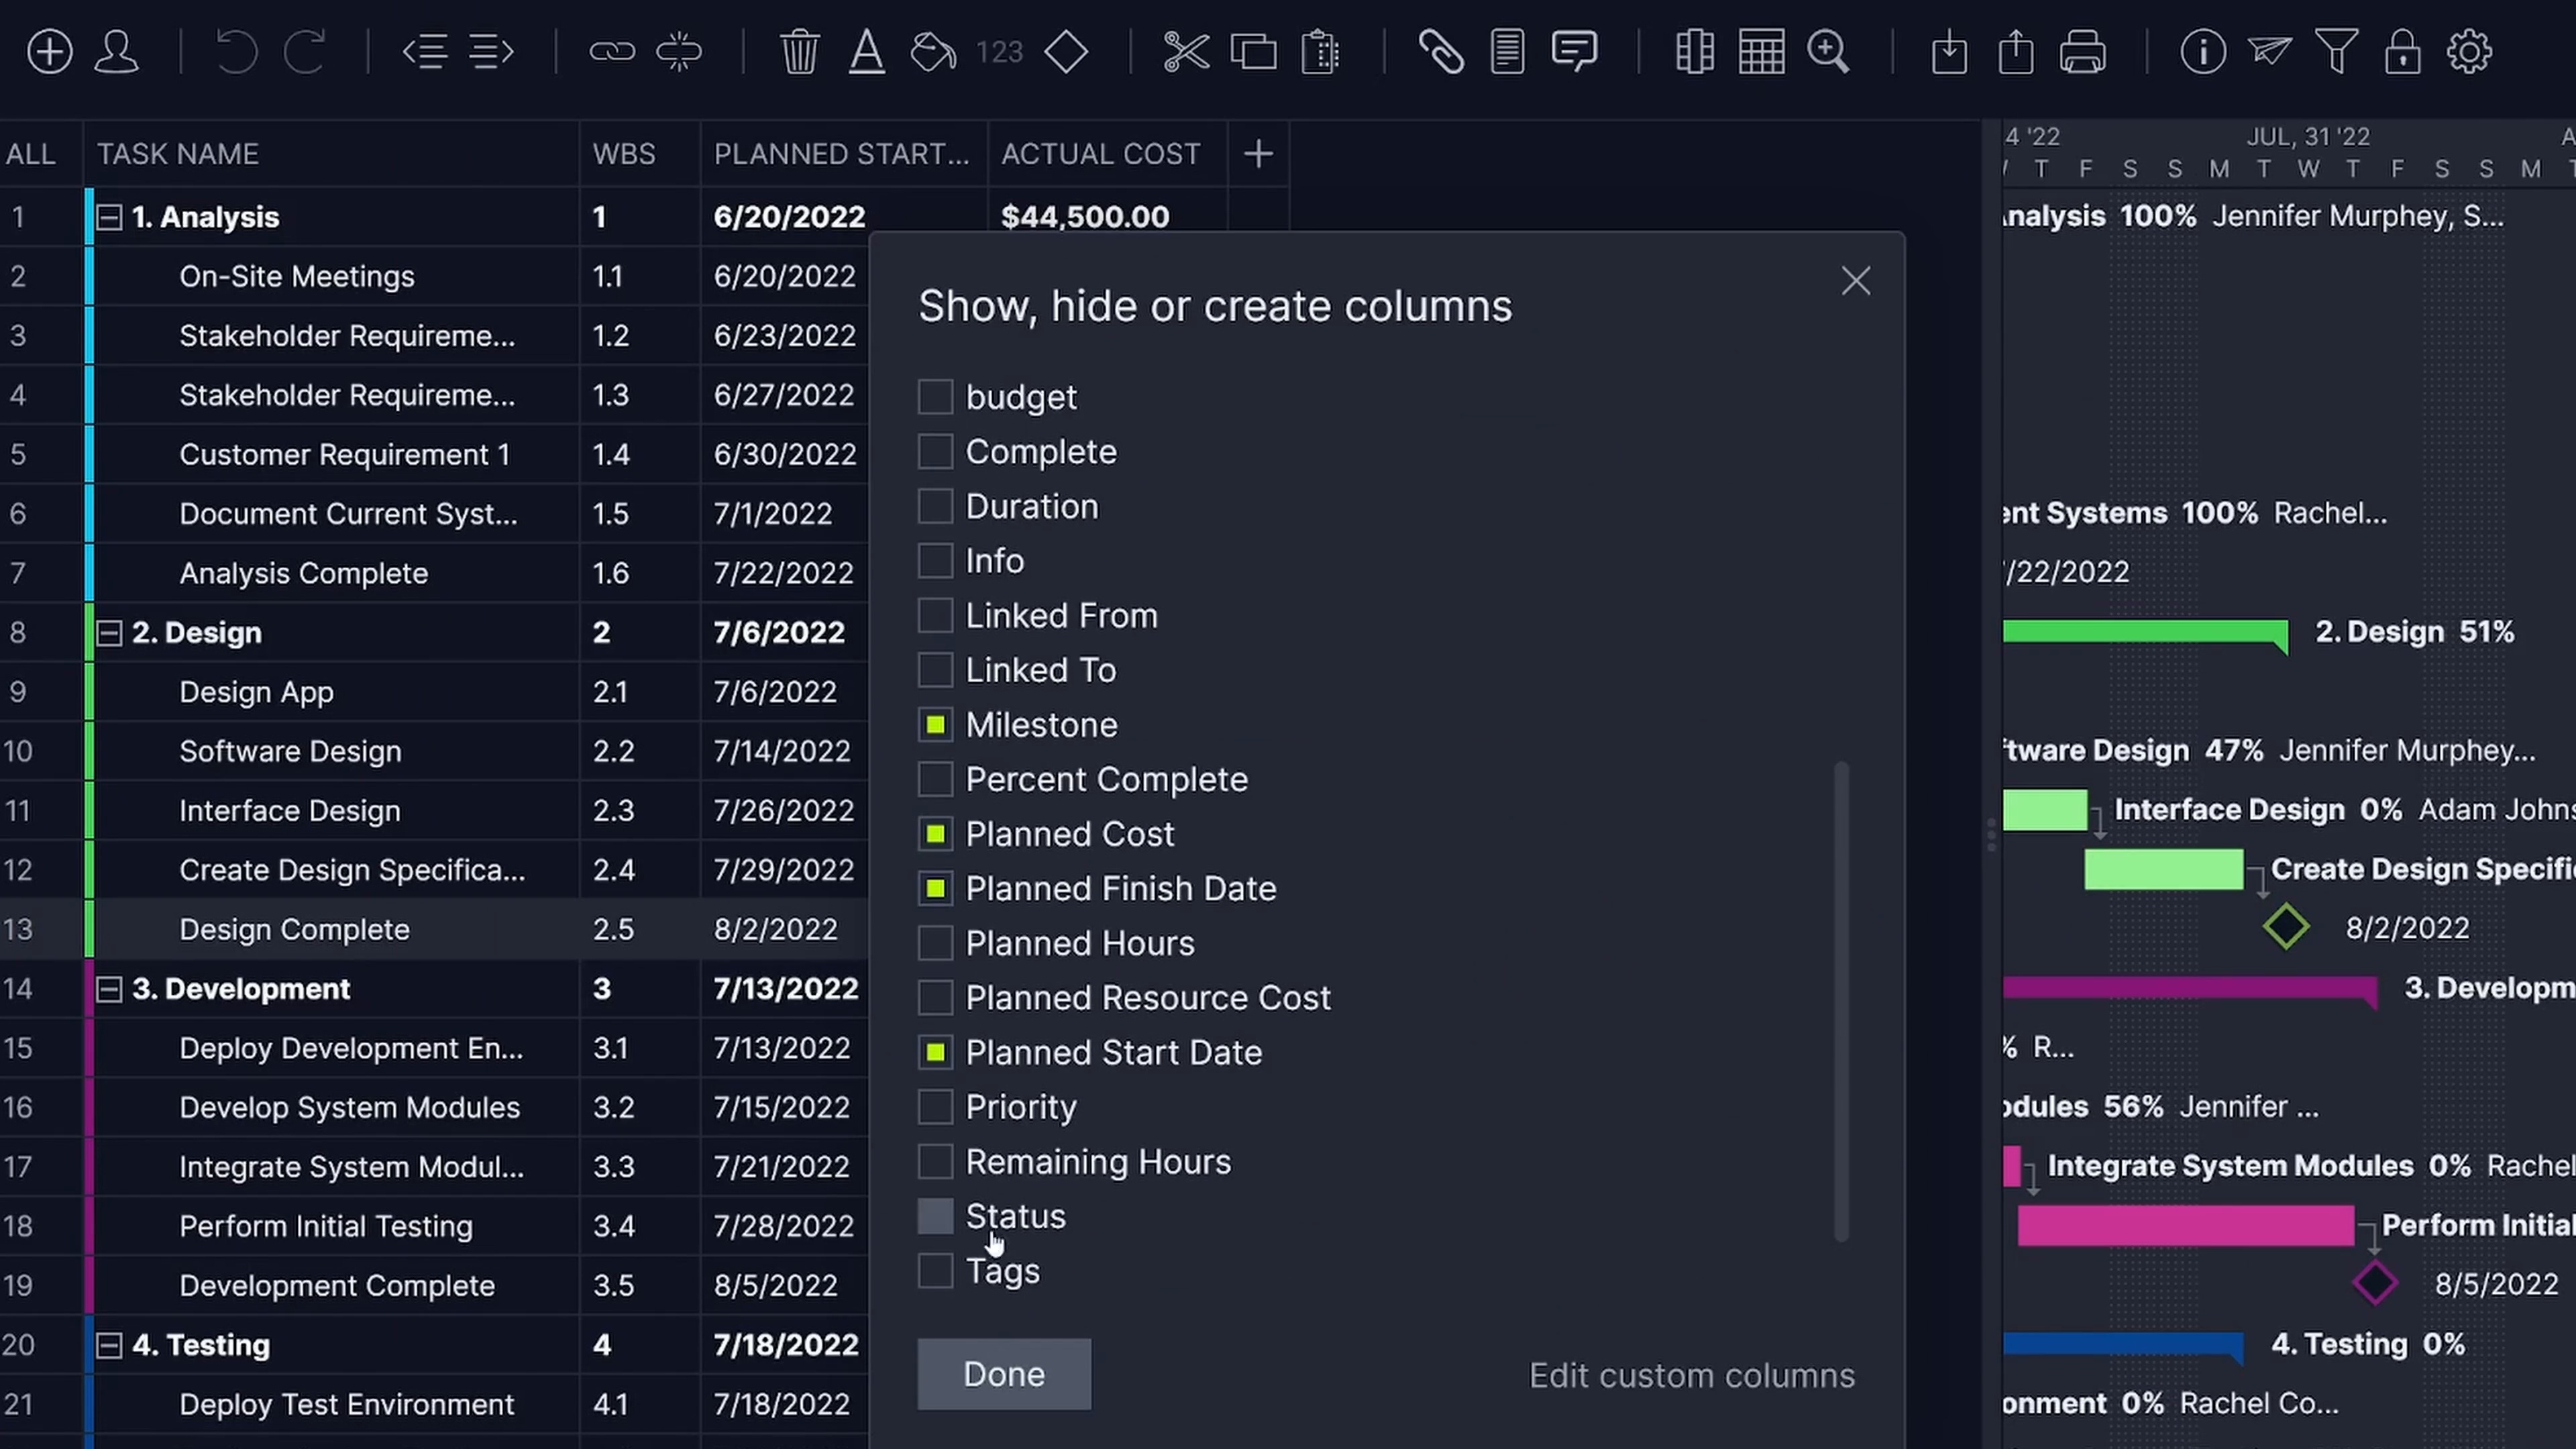Click the milestone diamond toolbar icon

click(1066, 51)
